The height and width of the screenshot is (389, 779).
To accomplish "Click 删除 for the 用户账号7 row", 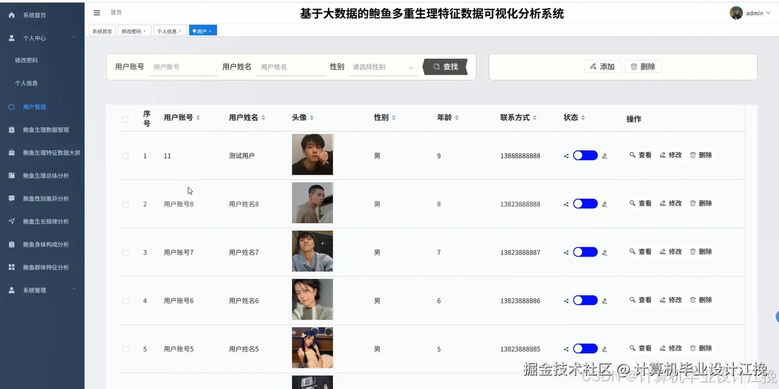I will (x=701, y=251).
